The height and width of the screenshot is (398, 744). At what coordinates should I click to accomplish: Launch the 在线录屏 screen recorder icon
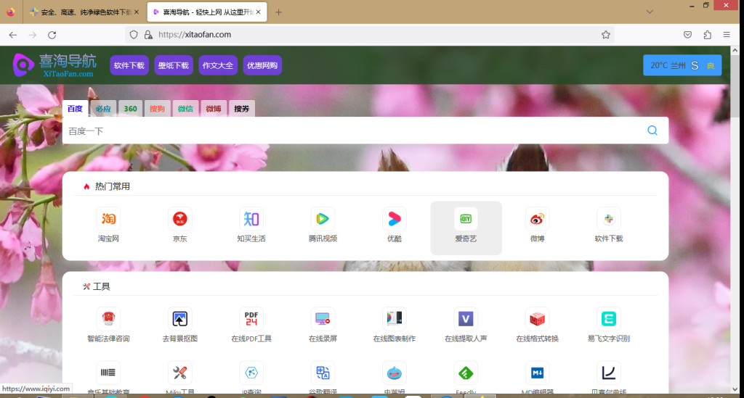click(x=323, y=318)
